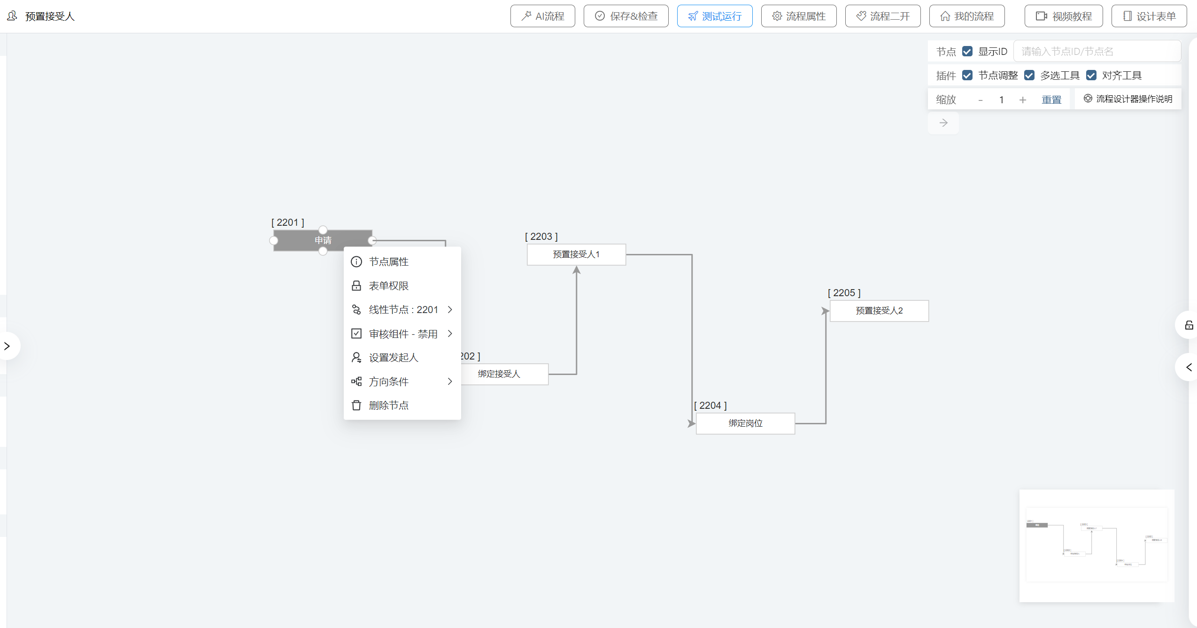
Task: Click the 重置 zoom reset link
Action: tap(1051, 100)
